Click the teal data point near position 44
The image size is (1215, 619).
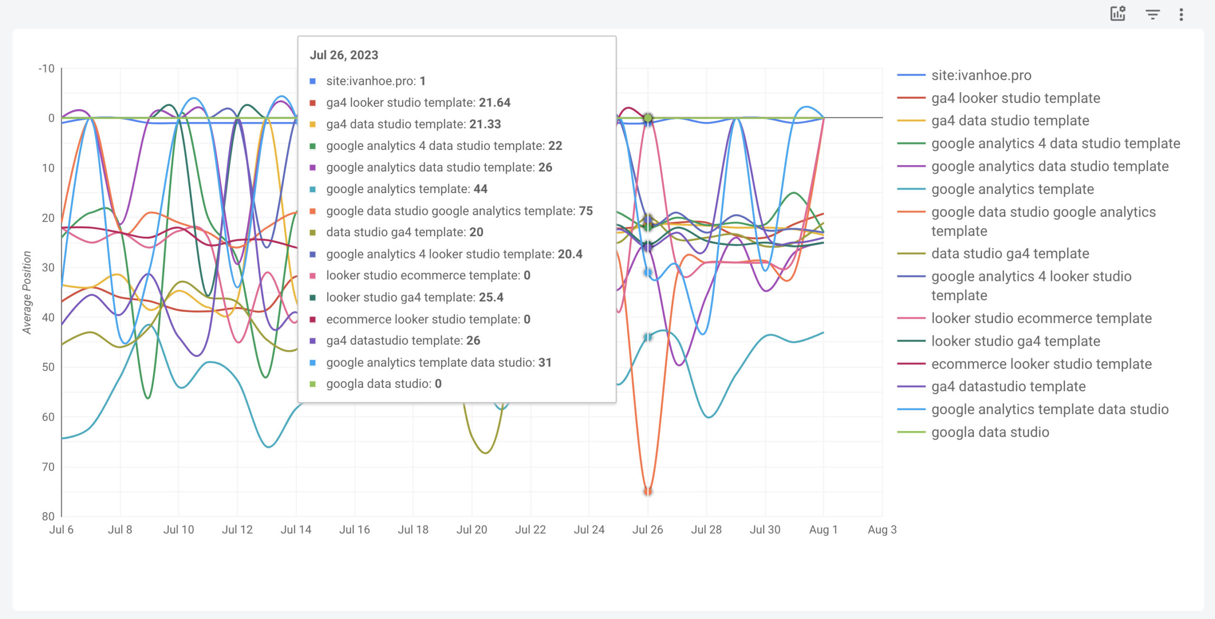click(648, 337)
